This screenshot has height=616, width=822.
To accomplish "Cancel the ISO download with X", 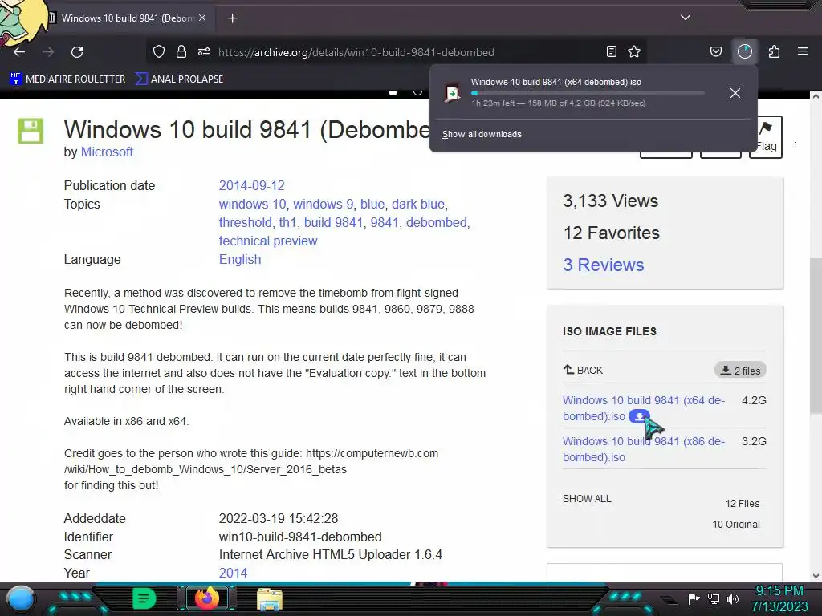I will [735, 93].
